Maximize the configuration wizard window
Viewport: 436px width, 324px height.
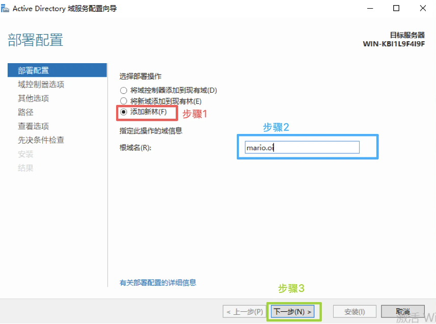click(396, 8)
